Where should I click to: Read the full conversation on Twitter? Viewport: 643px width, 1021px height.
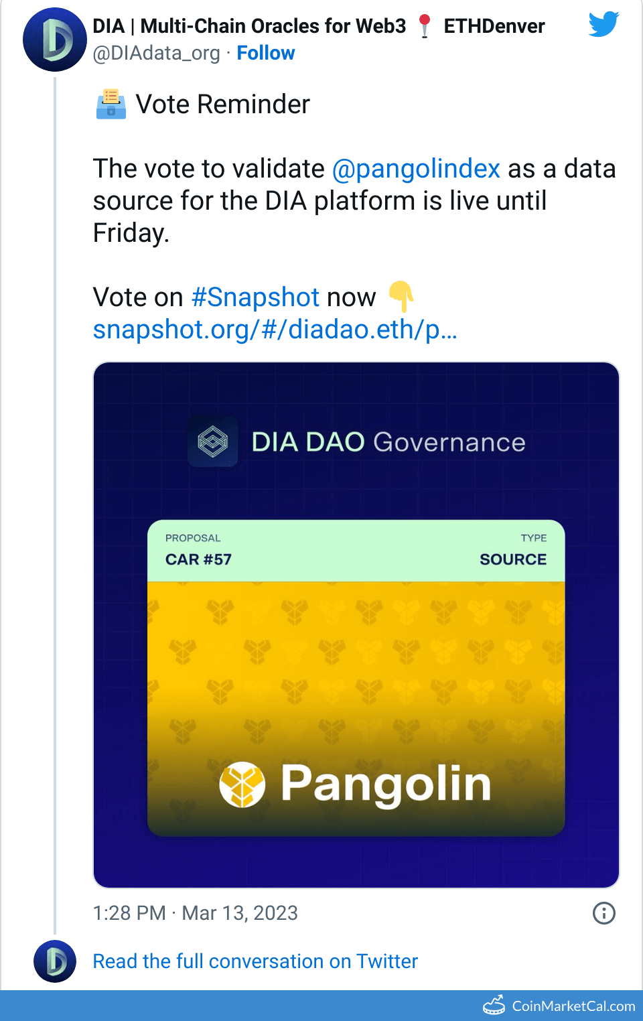point(255,961)
